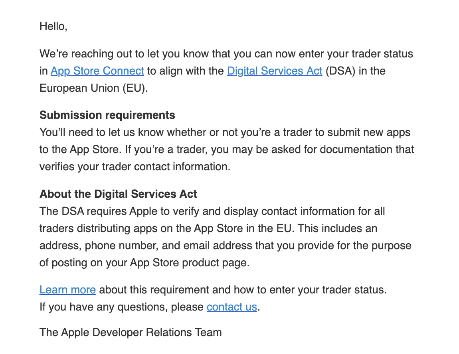459x354 pixels.
Task: Click the contact us link
Action: 231,307
